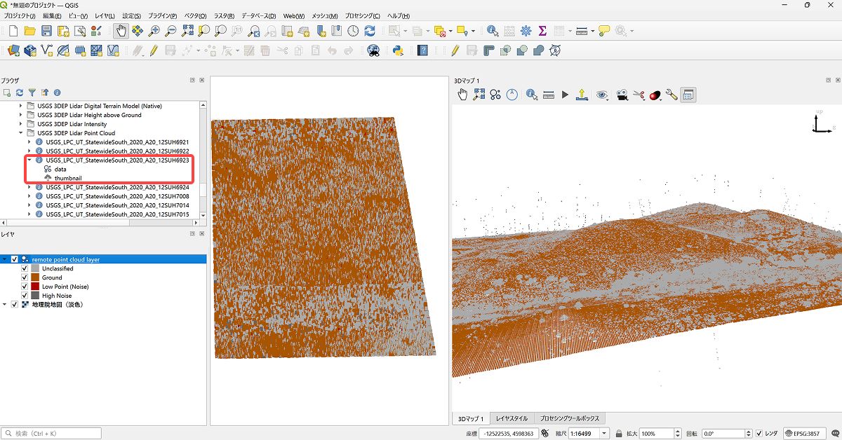The image size is (842, 440).
Task: Click the 3D map identify tool
Action: click(532, 95)
